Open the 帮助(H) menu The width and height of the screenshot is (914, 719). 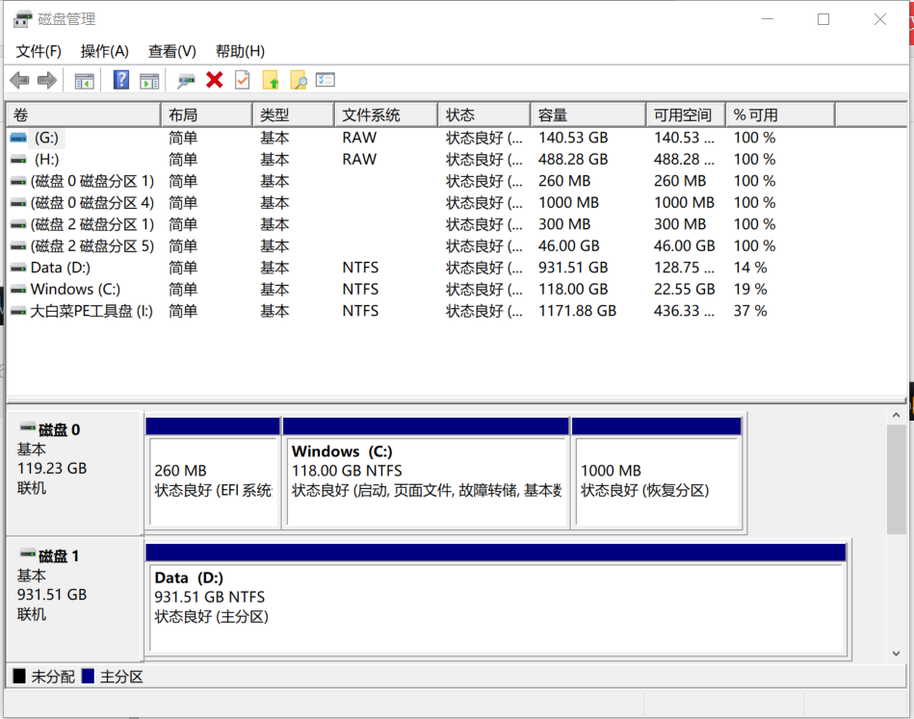click(x=240, y=51)
